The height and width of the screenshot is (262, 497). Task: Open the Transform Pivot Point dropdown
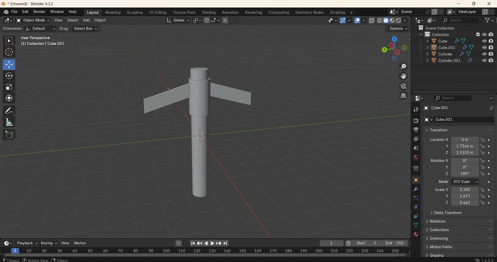point(197,20)
